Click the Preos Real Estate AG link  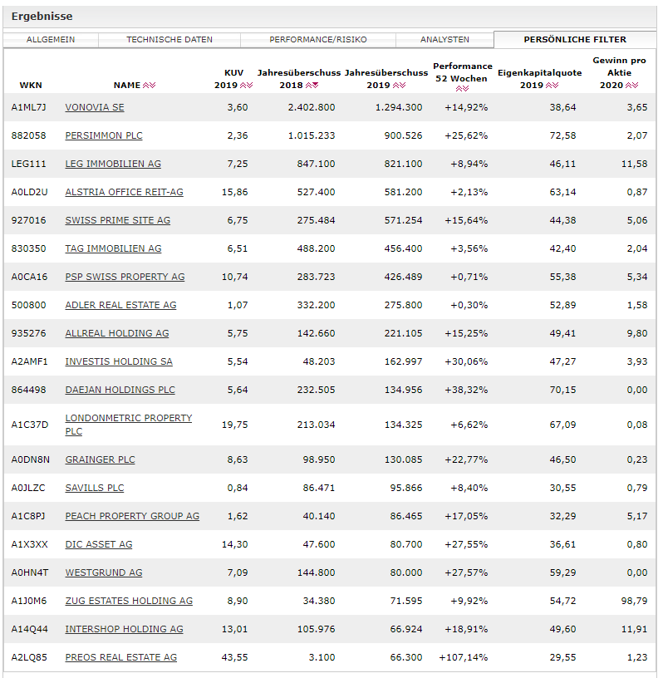click(120, 657)
